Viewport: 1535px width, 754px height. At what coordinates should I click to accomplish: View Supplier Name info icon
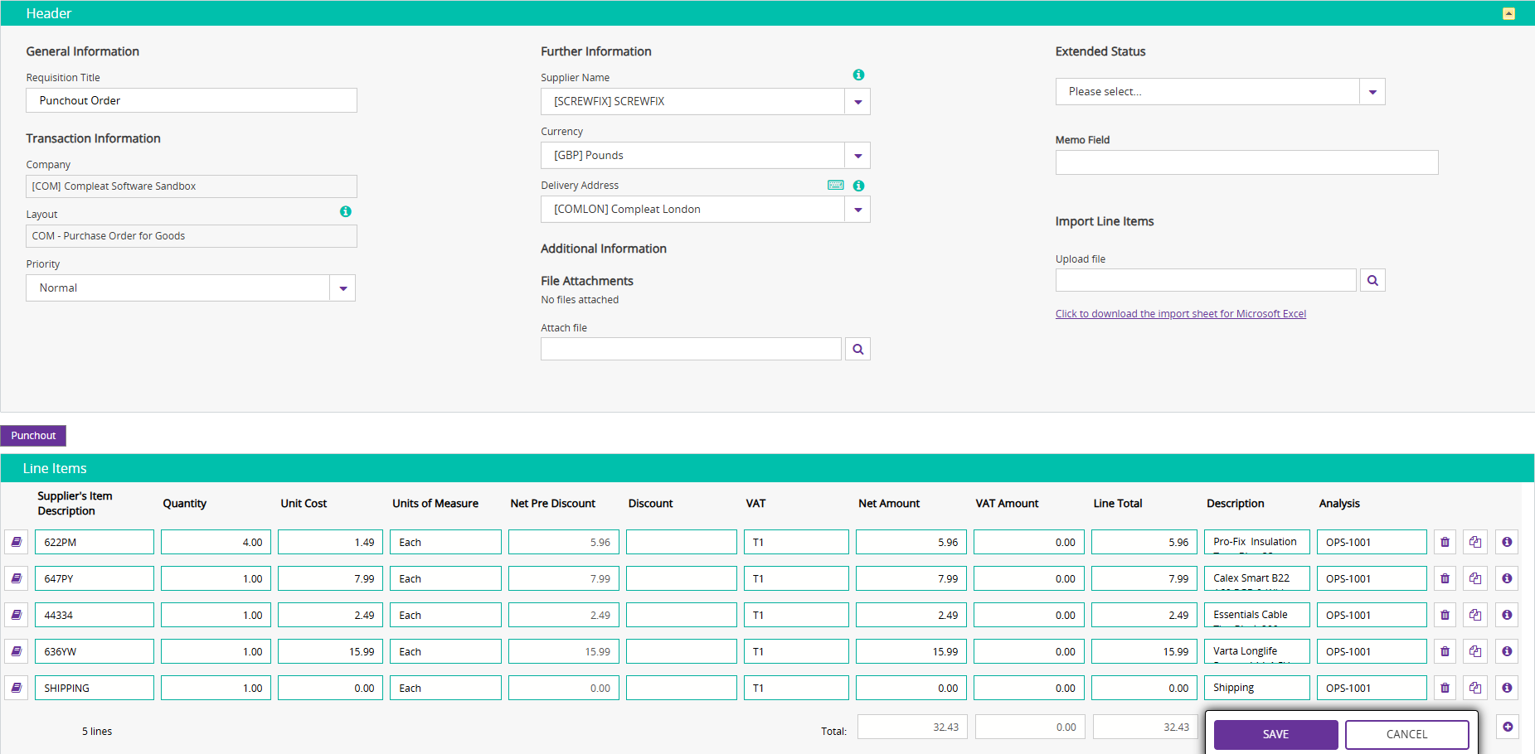[858, 75]
